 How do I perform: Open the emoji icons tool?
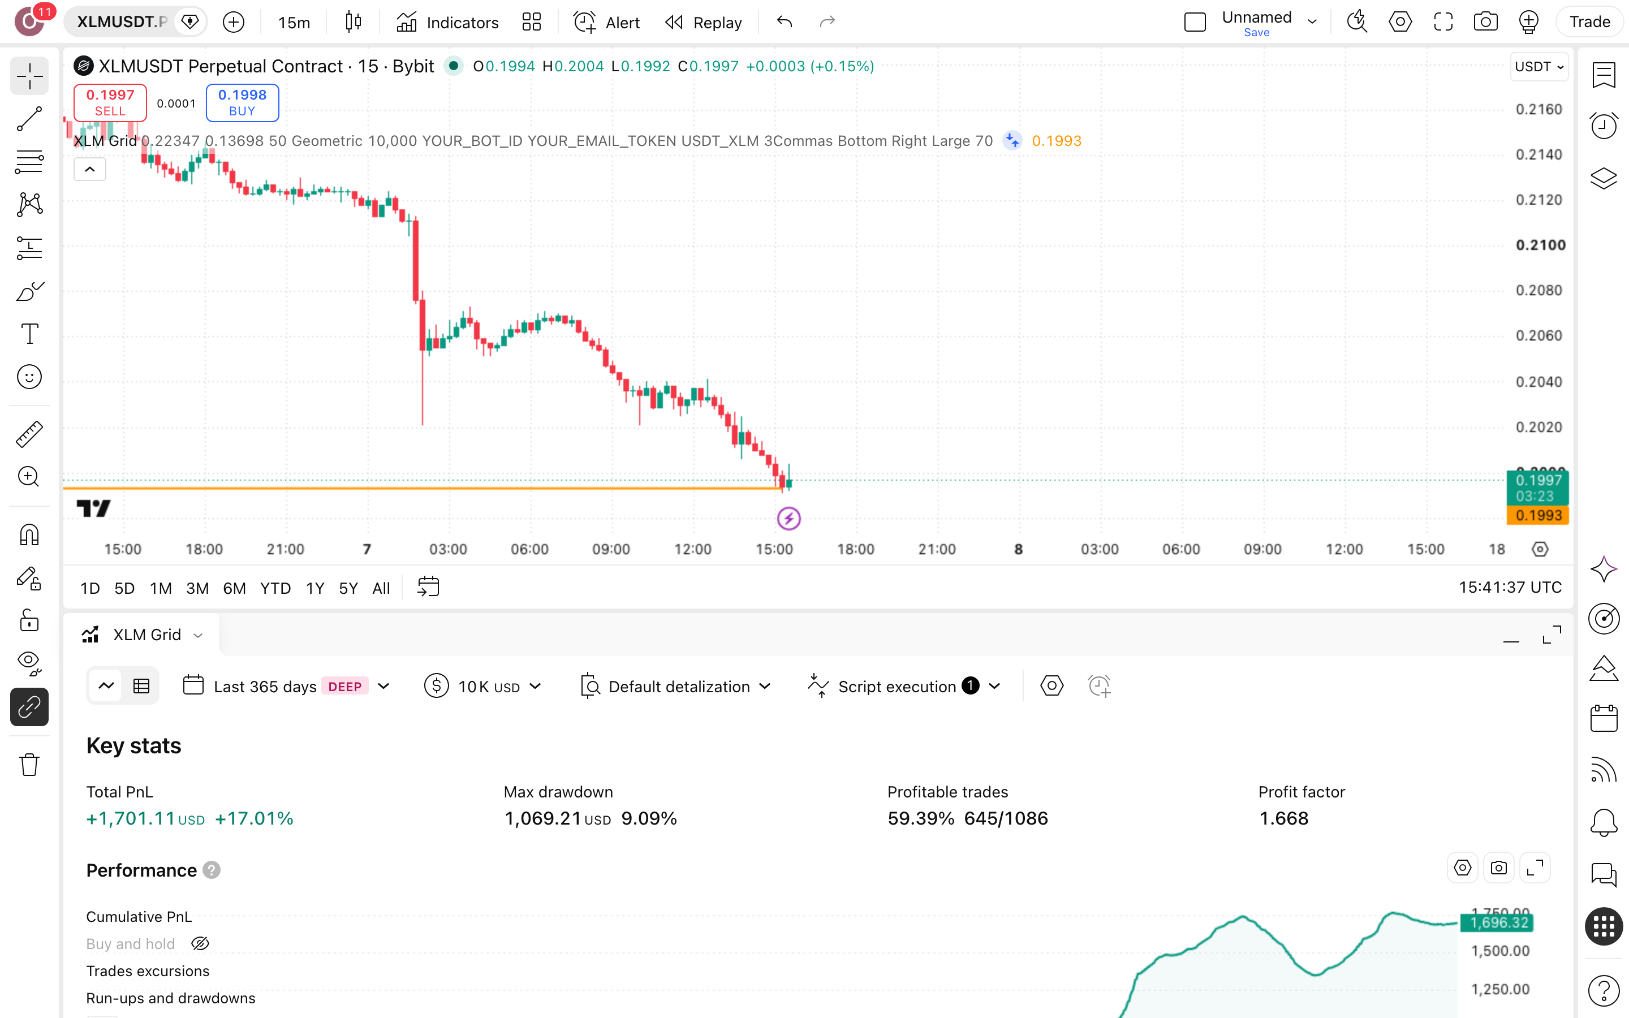[29, 377]
